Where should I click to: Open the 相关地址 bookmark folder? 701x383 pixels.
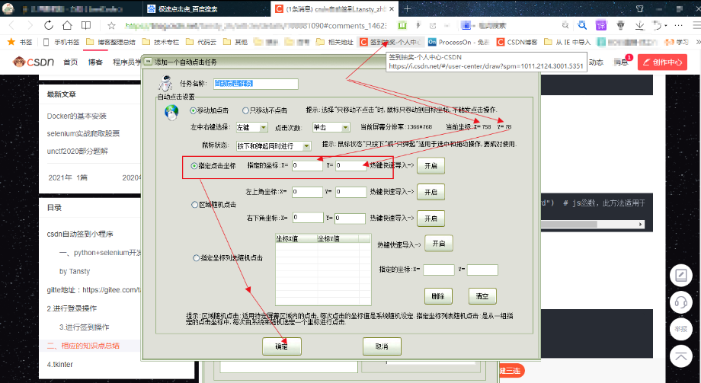(x=334, y=42)
